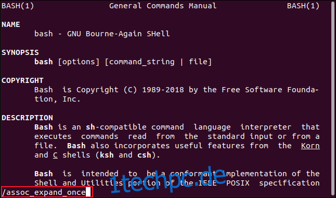The height and width of the screenshot is (198, 336).
Task: Click the bold bash word in synopsis
Action: pos(44,62)
